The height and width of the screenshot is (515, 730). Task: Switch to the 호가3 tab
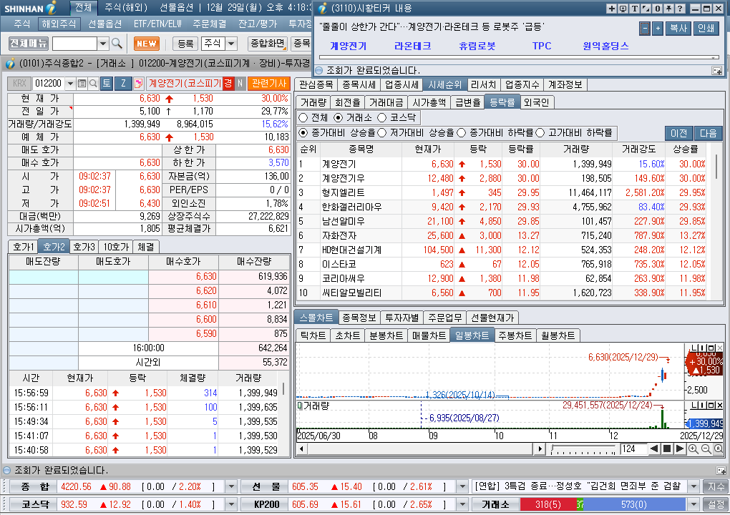coord(84,247)
